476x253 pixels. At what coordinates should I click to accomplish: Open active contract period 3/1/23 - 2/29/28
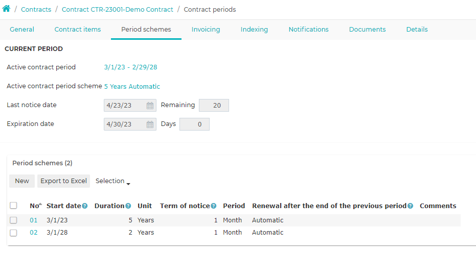tap(130, 67)
